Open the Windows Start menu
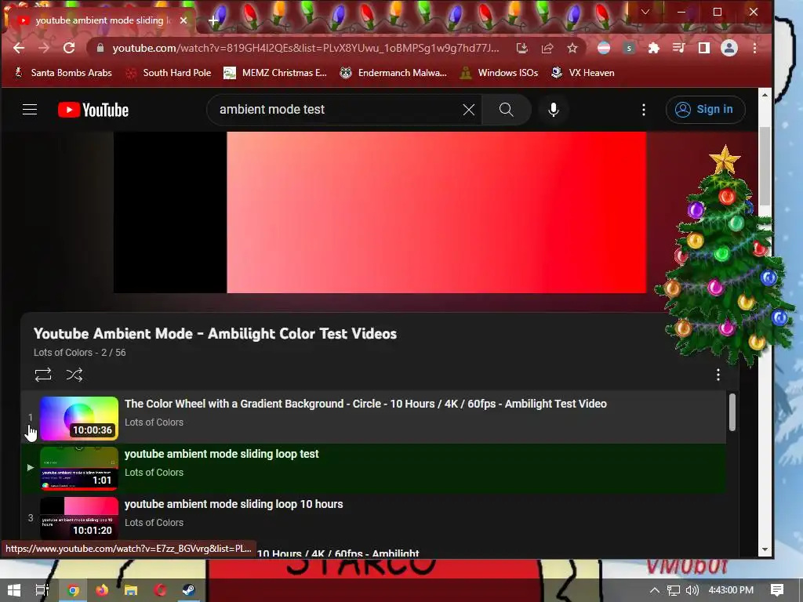 point(14,590)
